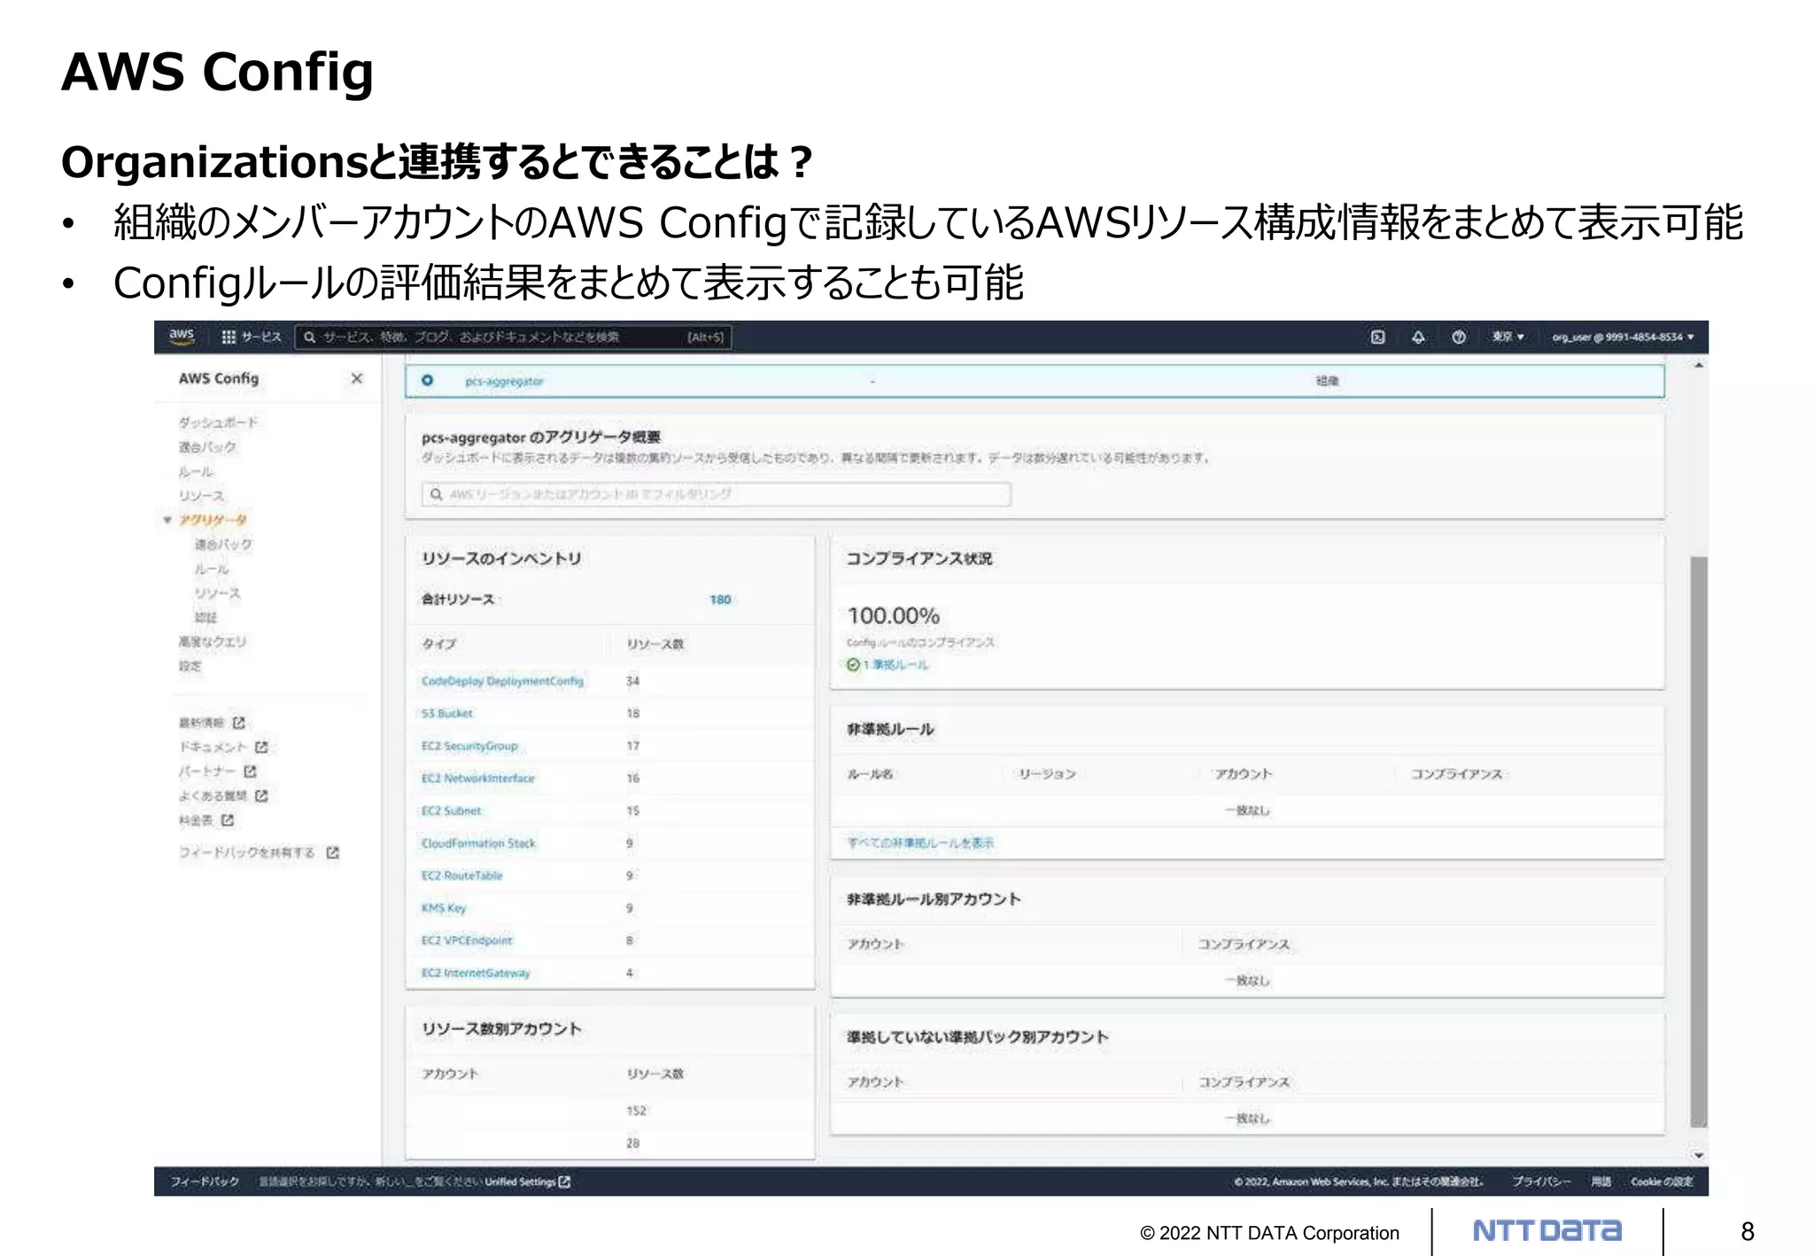
Task: Open プライバシー link in footer
Action: click(1541, 1182)
